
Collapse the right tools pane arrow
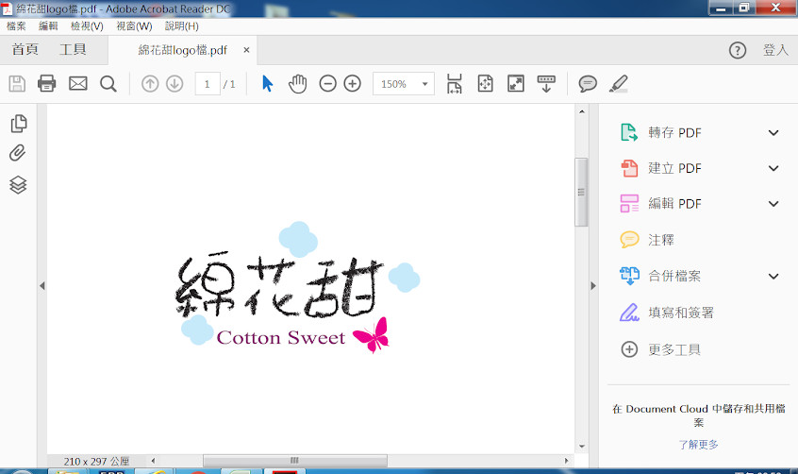click(x=593, y=286)
